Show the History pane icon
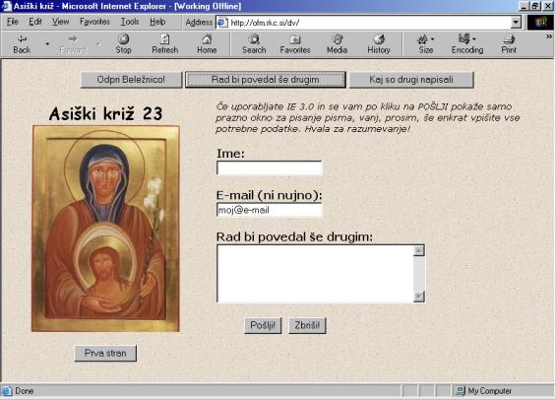 (x=379, y=44)
